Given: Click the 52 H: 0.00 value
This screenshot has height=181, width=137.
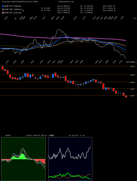Looking at the screenshot, I should (45, 8).
